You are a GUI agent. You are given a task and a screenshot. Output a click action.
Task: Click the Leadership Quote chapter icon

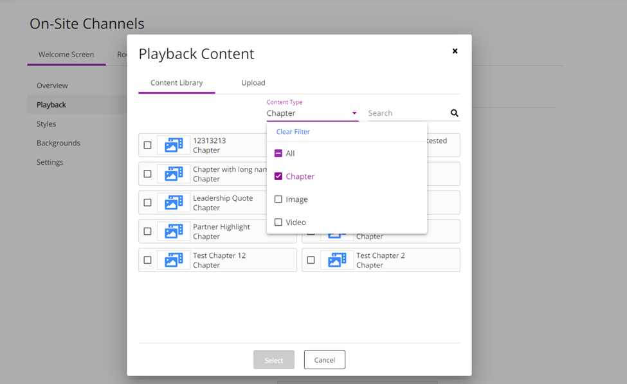tap(174, 203)
